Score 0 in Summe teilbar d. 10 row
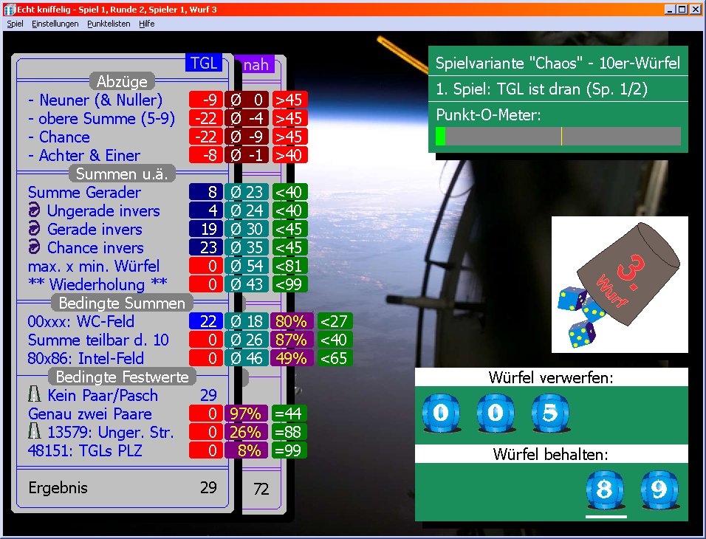 coord(206,340)
